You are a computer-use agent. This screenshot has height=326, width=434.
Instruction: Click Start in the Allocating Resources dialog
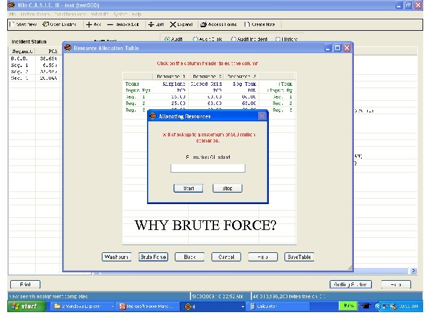(188, 188)
